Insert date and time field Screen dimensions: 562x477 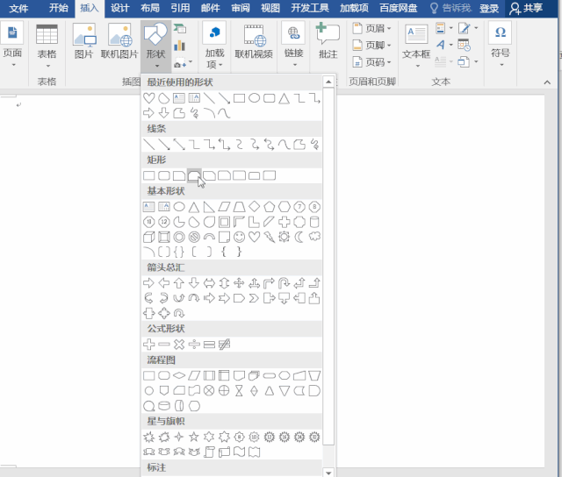[464, 45]
